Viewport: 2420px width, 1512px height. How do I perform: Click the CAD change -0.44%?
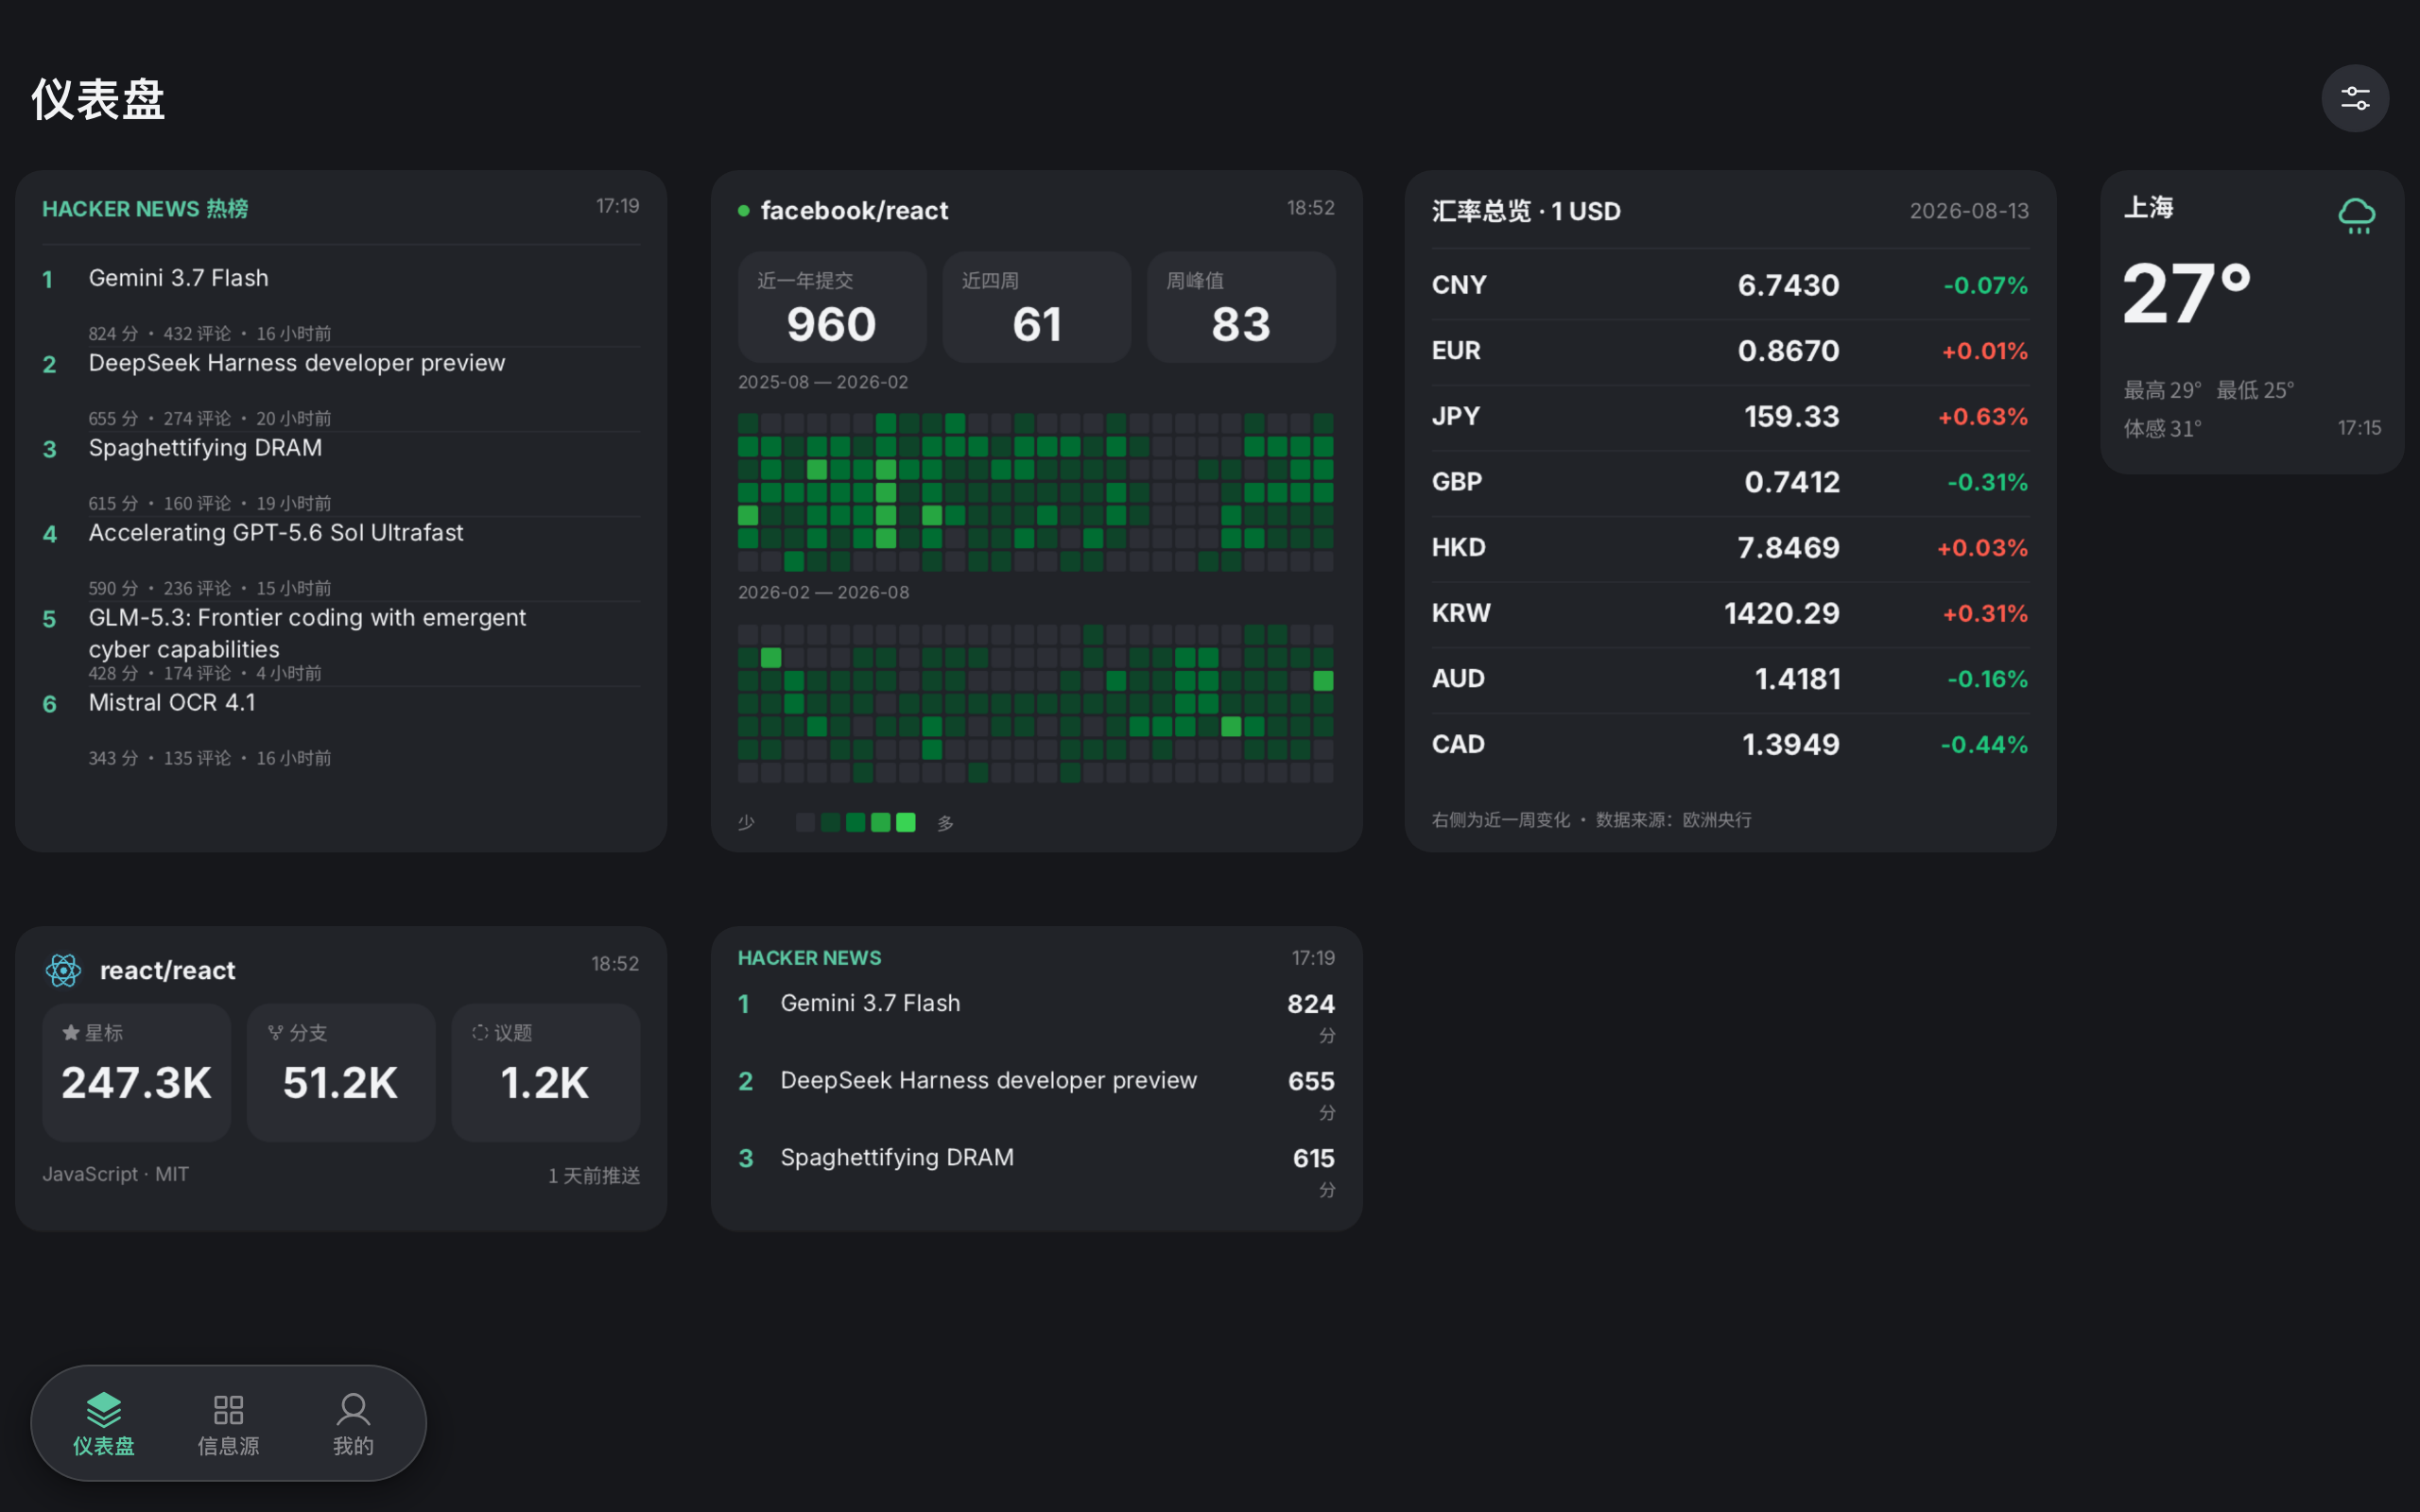[1984, 744]
